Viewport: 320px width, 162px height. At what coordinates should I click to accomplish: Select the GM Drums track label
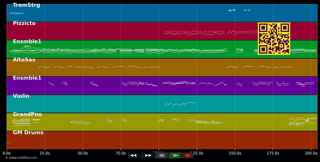coord(28,133)
